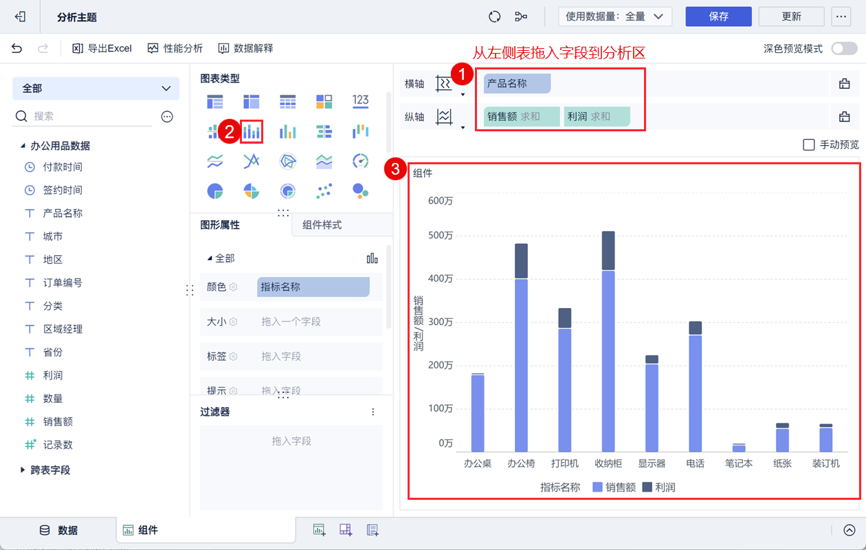Select the cross table chart type icon
The image size is (866, 550).
pyautogui.click(x=252, y=102)
